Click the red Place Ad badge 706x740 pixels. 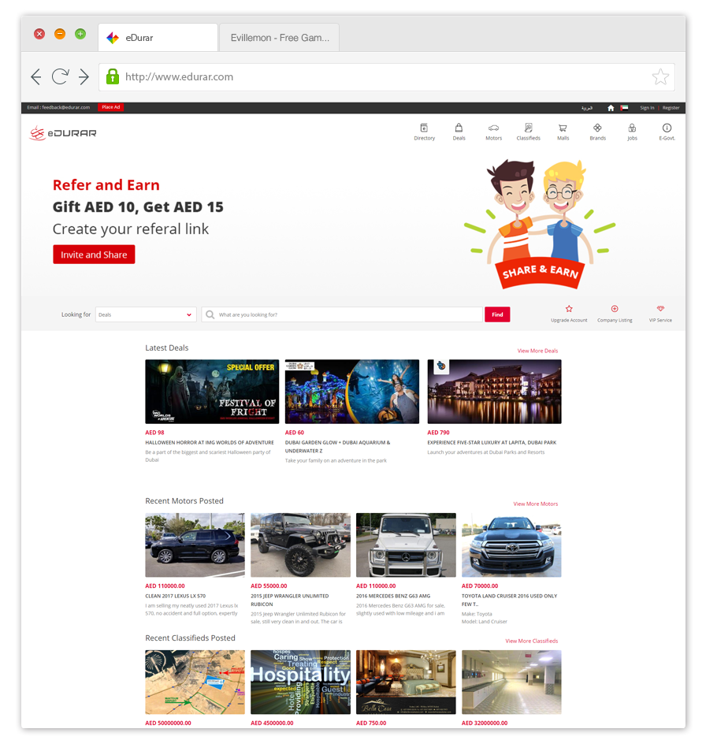(x=110, y=107)
